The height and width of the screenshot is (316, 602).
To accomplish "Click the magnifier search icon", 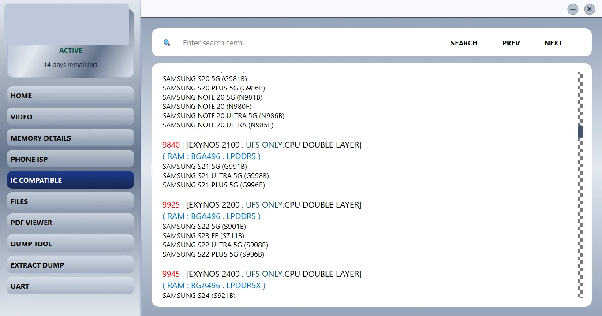I will [x=167, y=43].
